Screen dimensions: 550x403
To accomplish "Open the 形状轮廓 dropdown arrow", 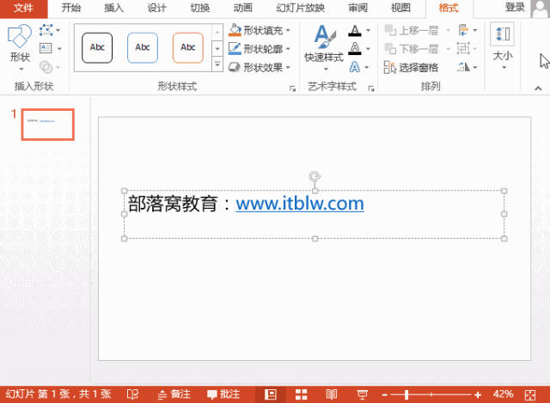I will [x=288, y=49].
